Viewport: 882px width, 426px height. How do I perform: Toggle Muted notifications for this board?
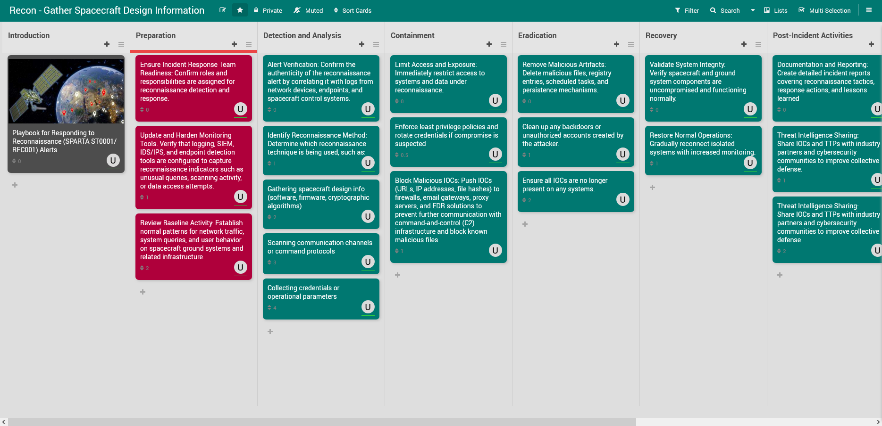click(308, 10)
